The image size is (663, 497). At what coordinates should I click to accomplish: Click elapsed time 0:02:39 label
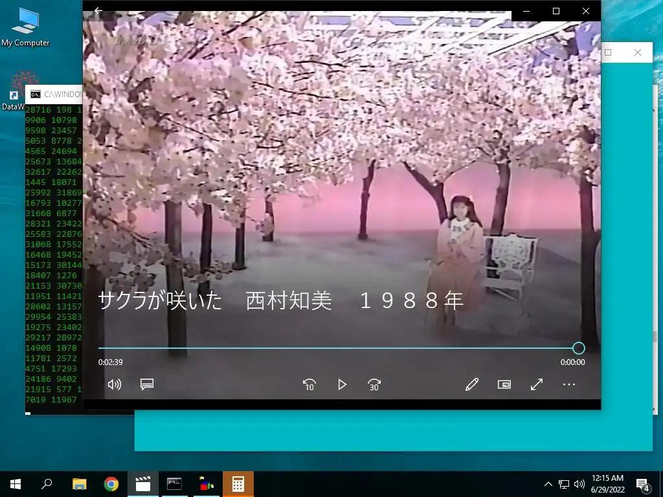[110, 362]
